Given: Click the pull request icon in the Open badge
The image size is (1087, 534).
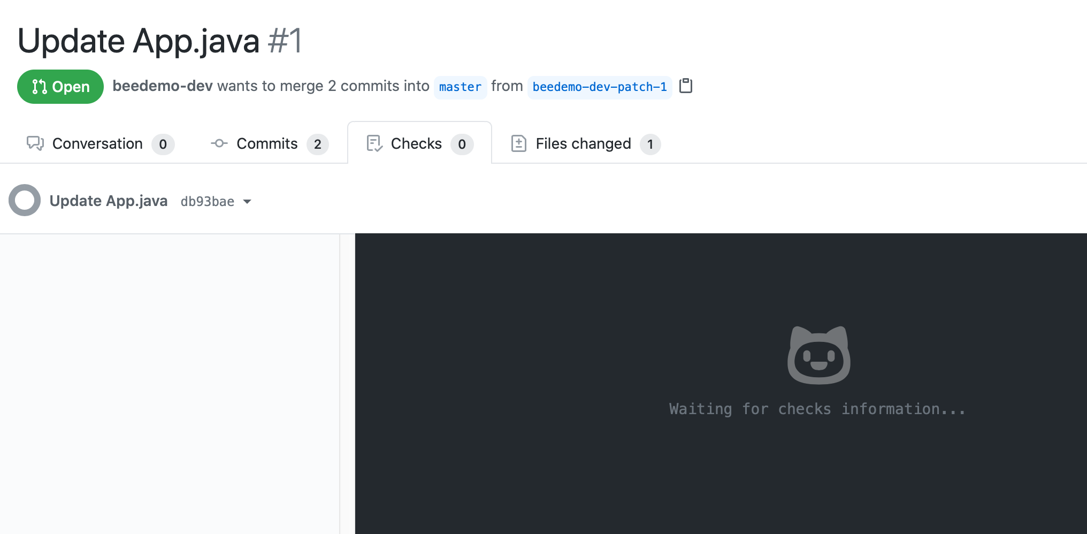Looking at the screenshot, I should pos(40,87).
